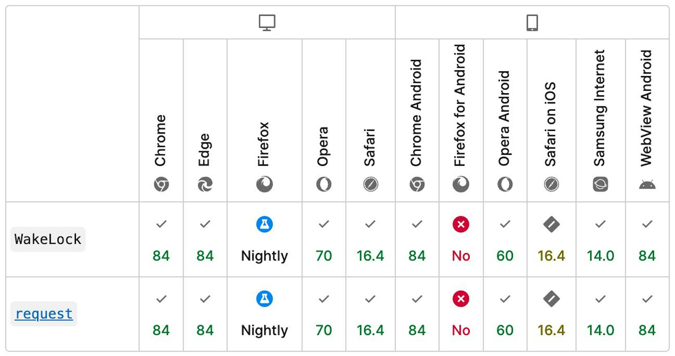Click the WebView Android robot logo
The width and height of the screenshot is (675, 356).
[x=647, y=184]
